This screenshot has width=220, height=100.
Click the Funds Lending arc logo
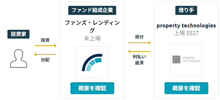click(x=92, y=62)
